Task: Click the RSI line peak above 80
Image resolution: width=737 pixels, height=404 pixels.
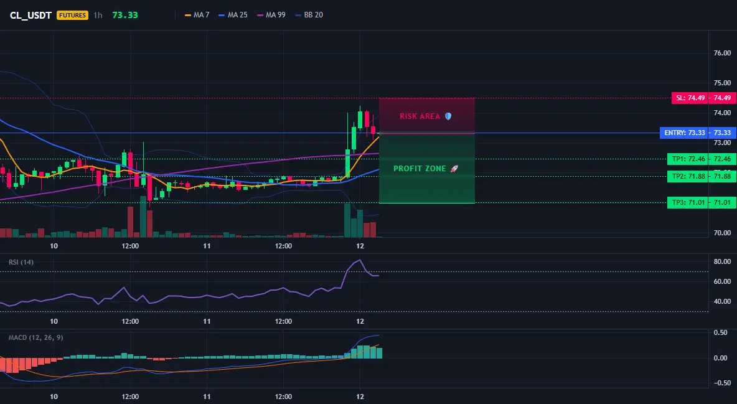Action: click(360, 260)
